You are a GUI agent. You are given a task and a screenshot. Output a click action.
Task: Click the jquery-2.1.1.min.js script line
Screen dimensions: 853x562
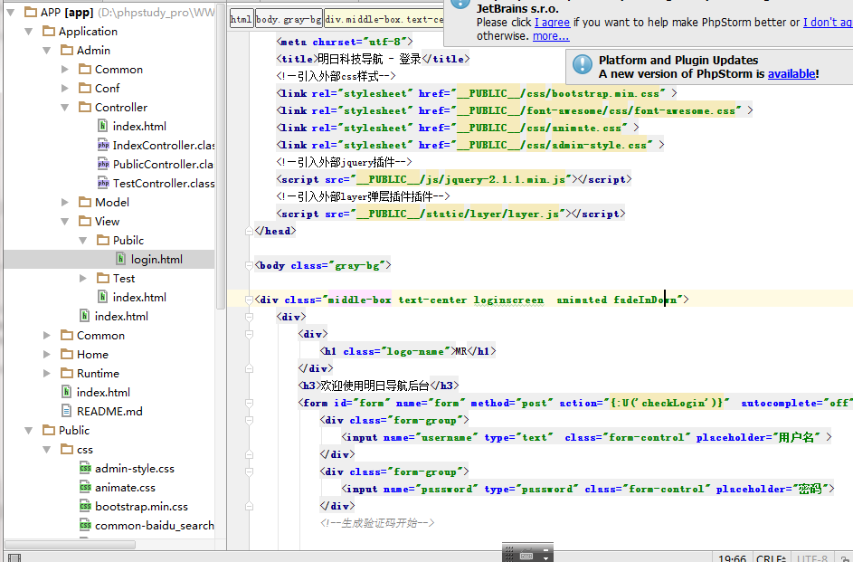[454, 179]
